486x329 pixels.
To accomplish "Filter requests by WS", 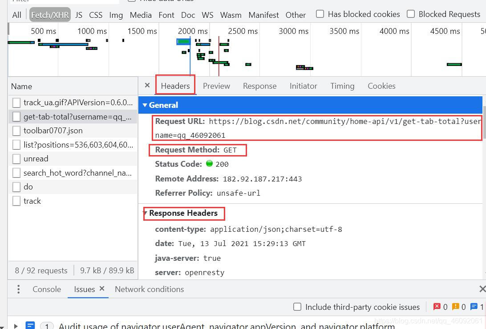I will pyautogui.click(x=207, y=15).
